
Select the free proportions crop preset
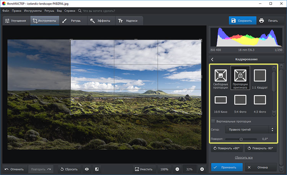[x=220, y=75]
